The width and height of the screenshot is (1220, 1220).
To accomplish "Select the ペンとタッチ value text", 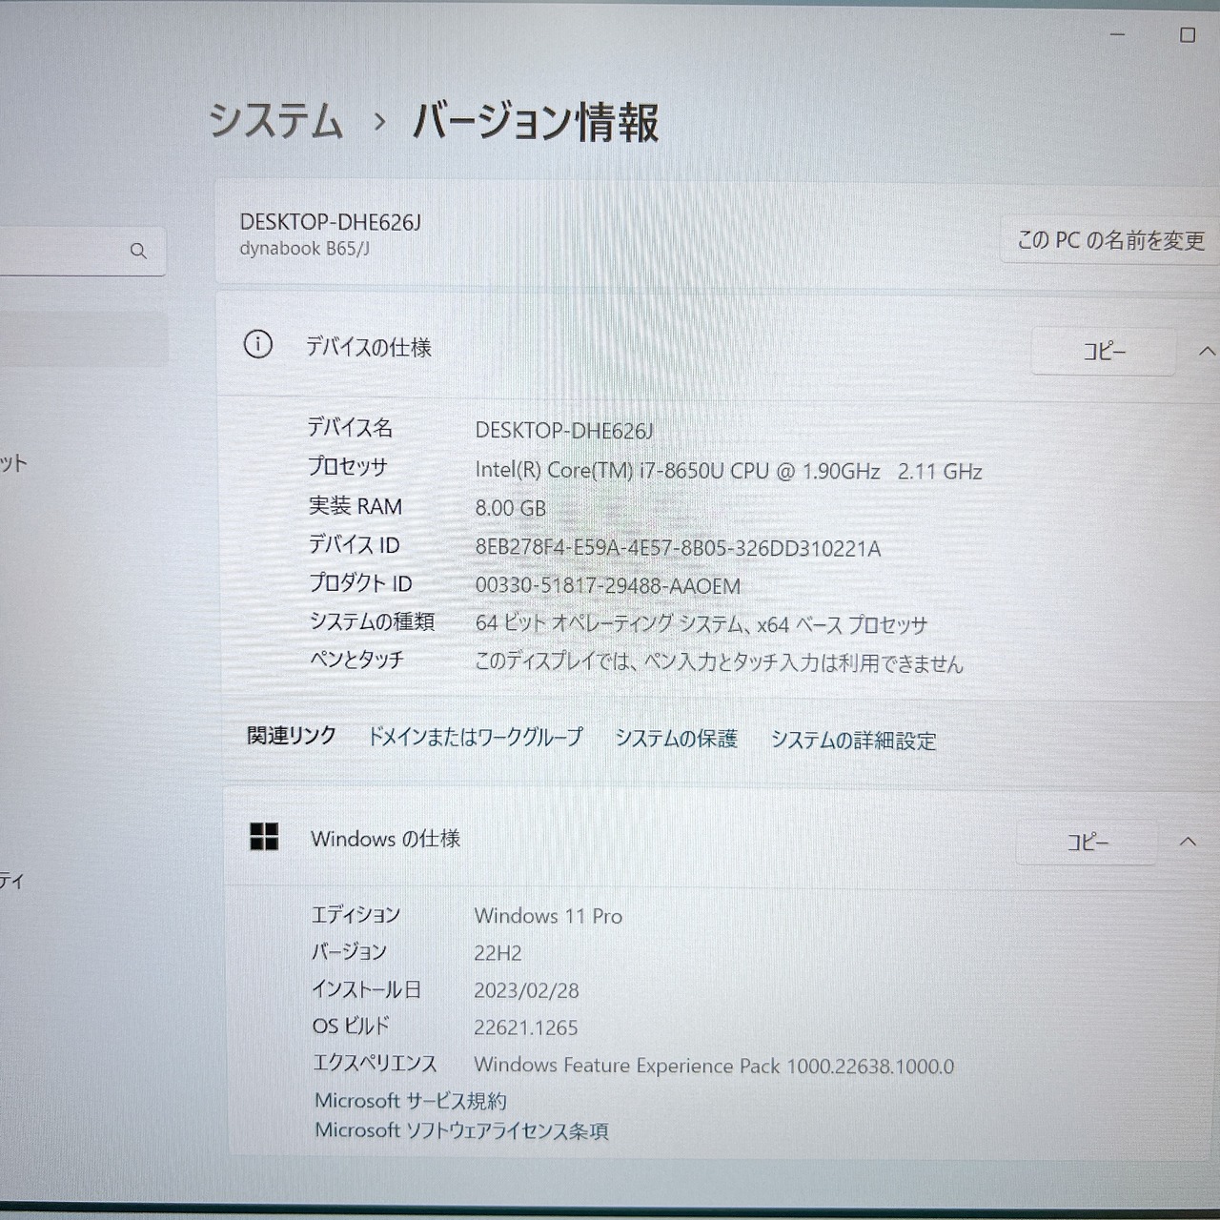I will [719, 662].
